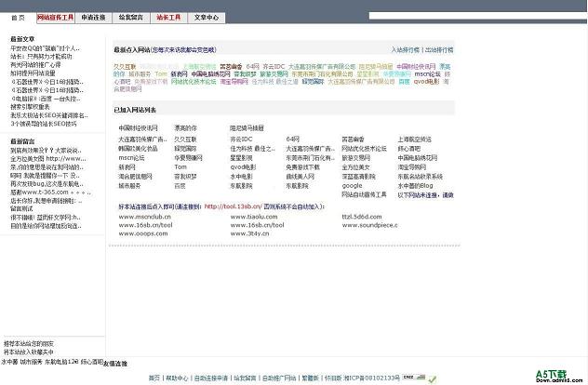Switch to the 网站宣传工具 tab
The image size is (588, 385).
55,17
